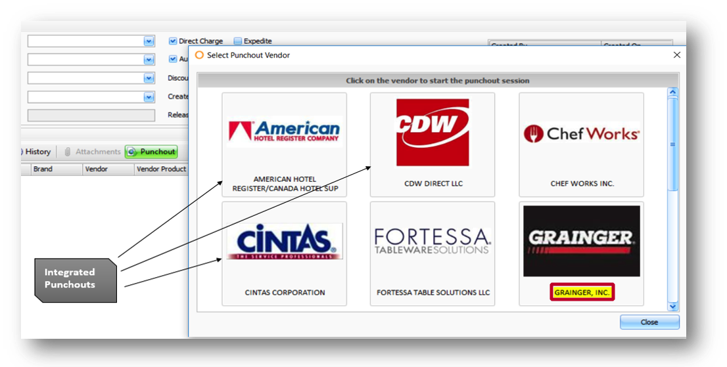Click the greyed read-only field under dropdowns

91,116
